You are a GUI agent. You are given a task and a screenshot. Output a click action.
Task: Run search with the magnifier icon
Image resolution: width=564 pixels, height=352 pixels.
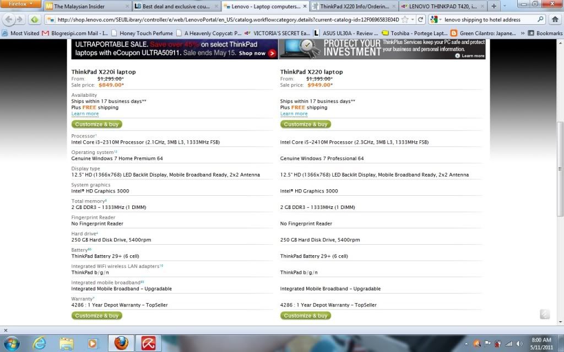[x=540, y=19]
